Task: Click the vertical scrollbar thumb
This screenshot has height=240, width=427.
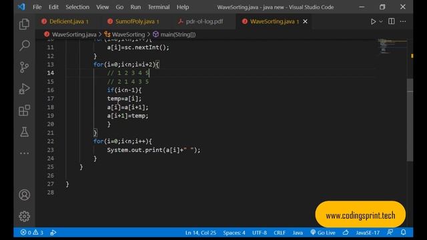Action: (410, 120)
